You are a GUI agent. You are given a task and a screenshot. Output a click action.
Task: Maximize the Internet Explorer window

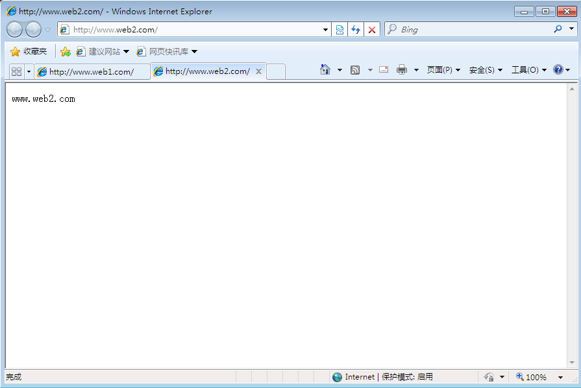pyautogui.click(x=545, y=12)
